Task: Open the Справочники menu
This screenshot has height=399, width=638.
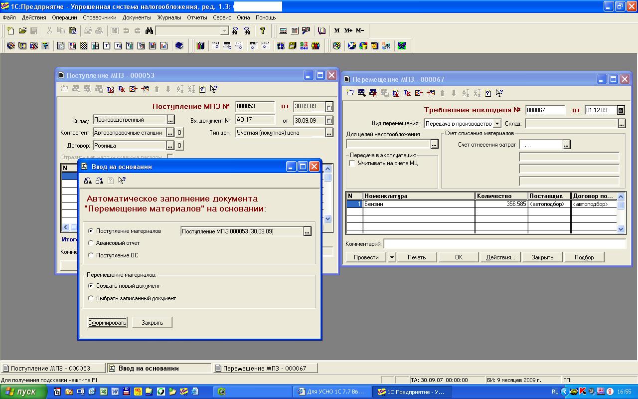Action: (100, 17)
